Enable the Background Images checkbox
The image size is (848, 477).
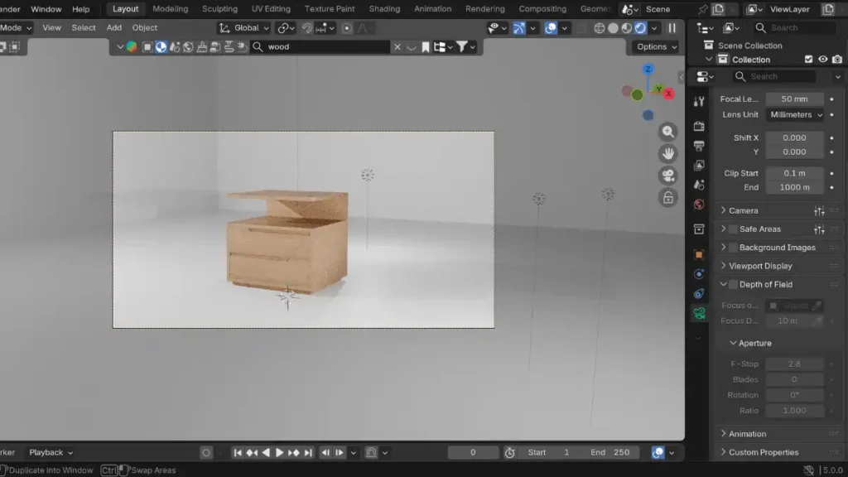[733, 248]
